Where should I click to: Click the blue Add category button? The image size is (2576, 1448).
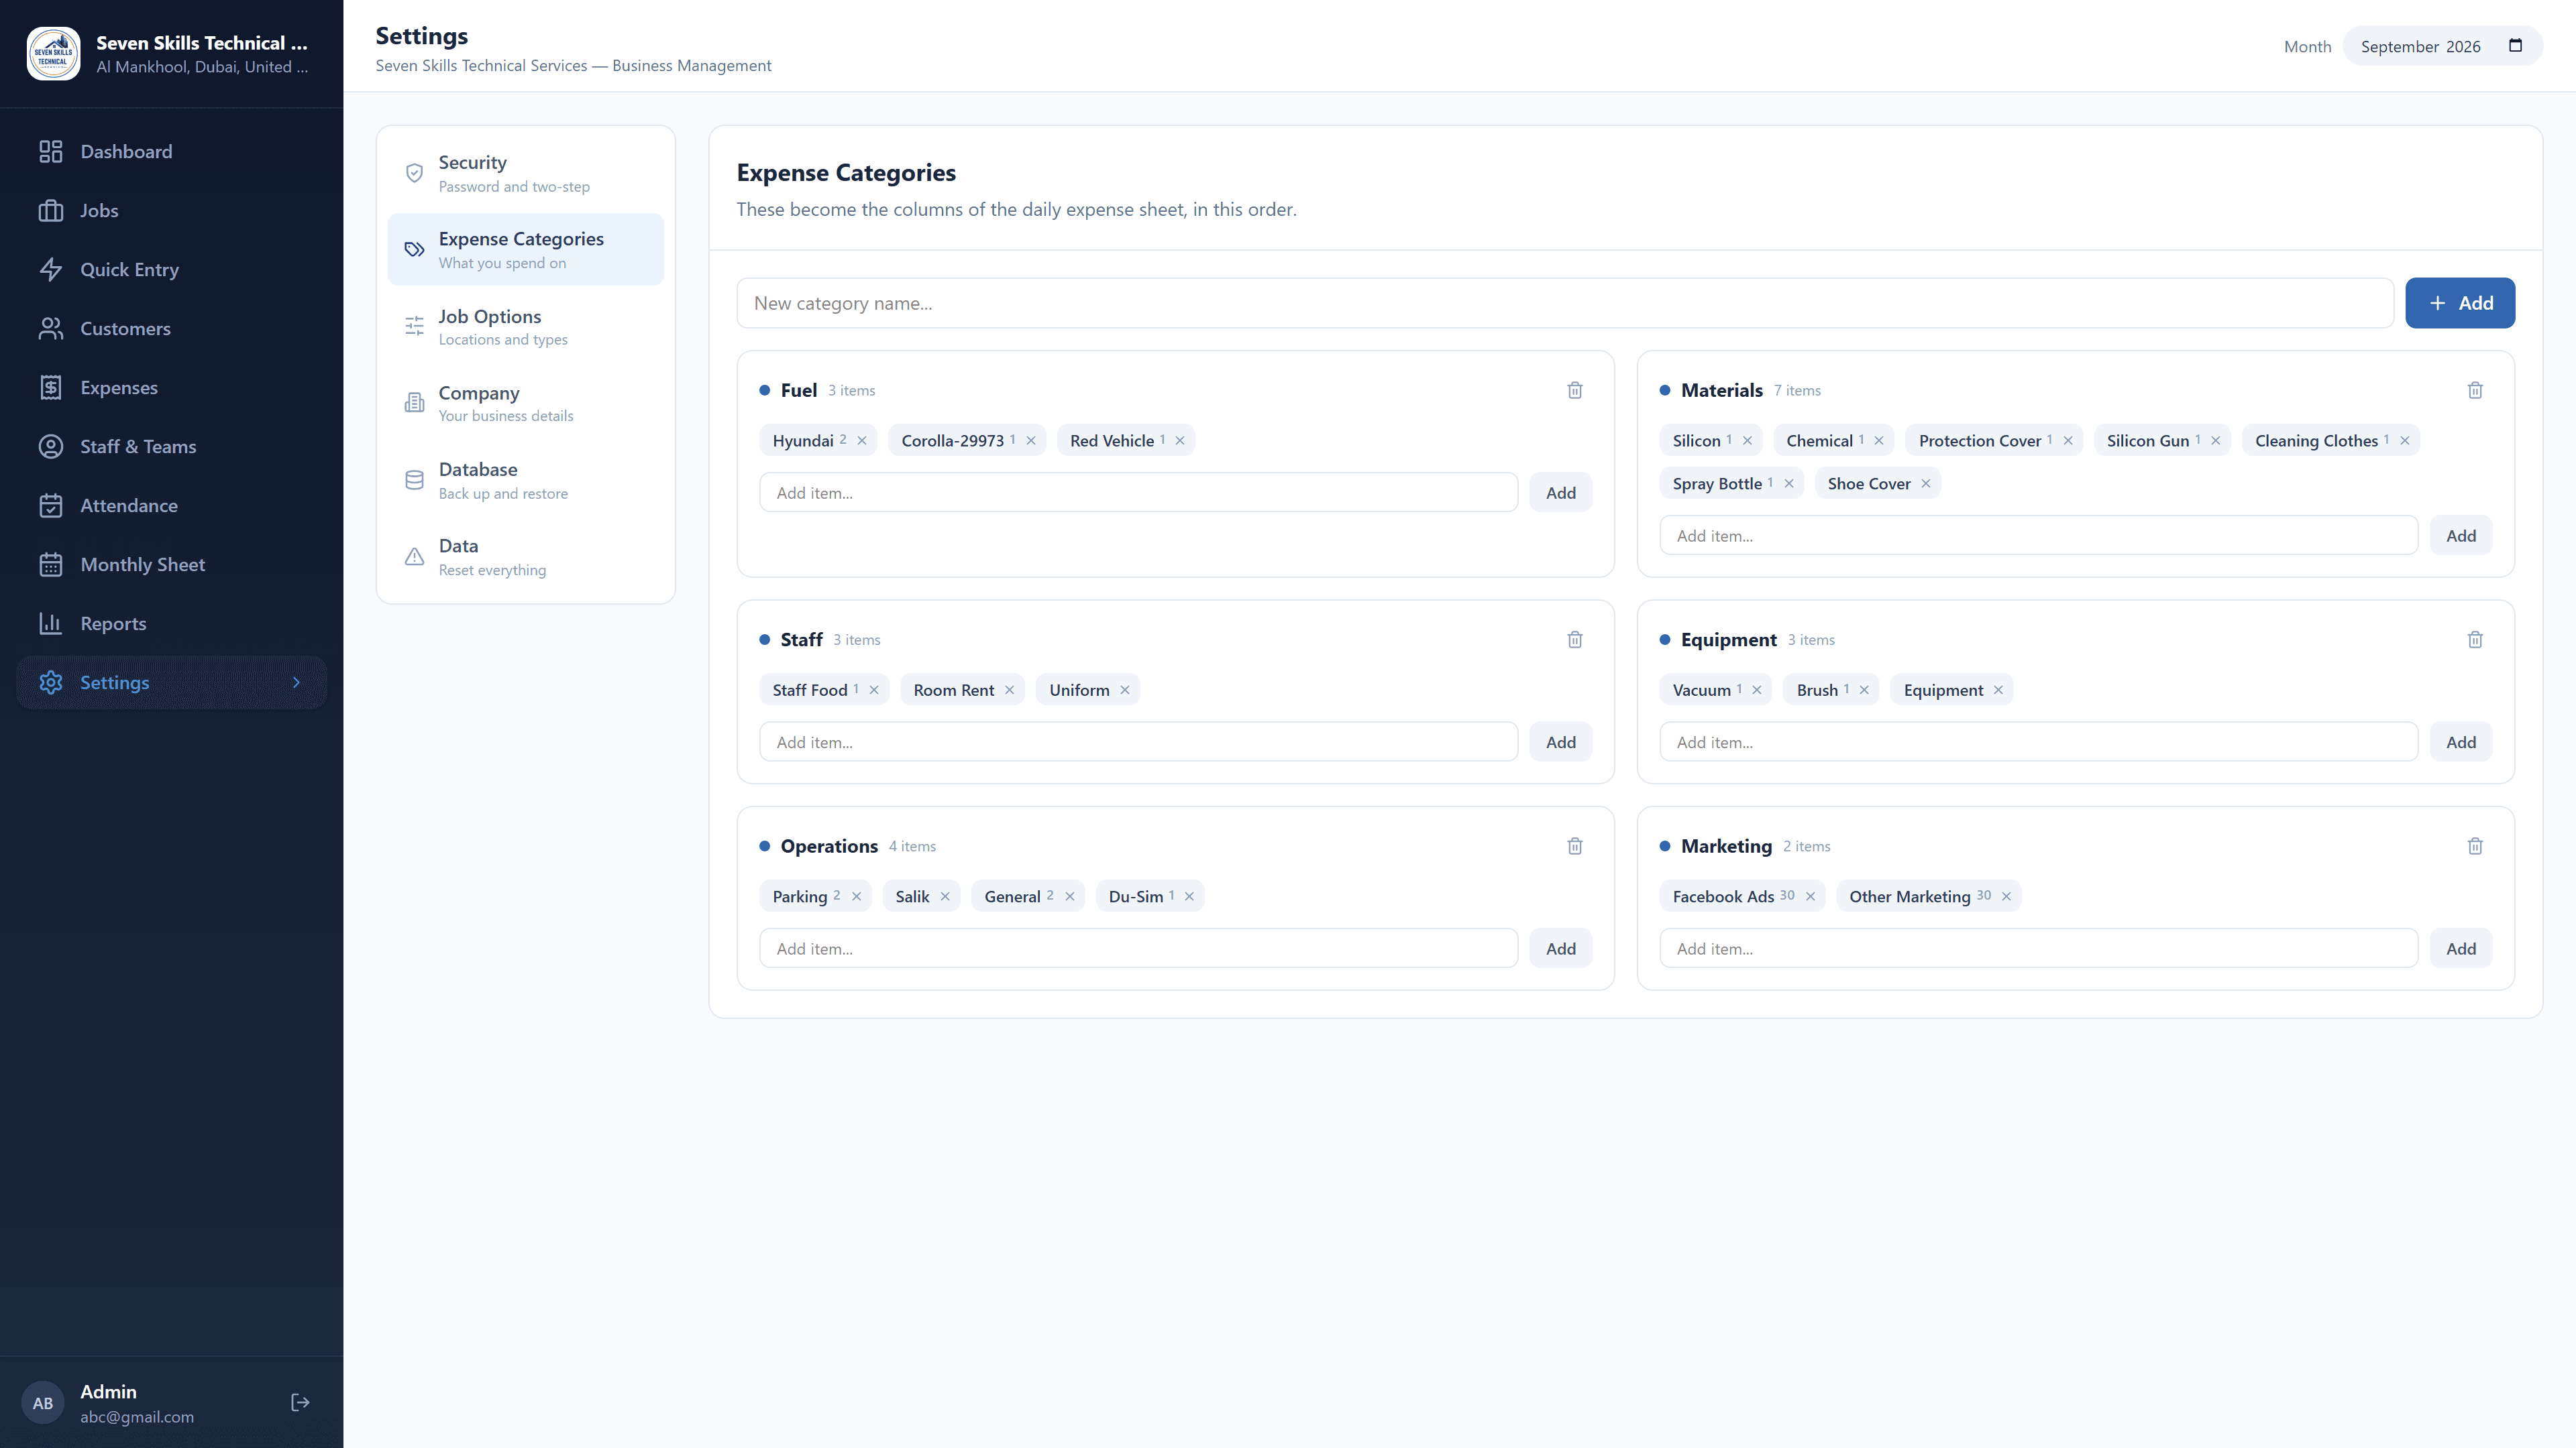[2460, 303]
